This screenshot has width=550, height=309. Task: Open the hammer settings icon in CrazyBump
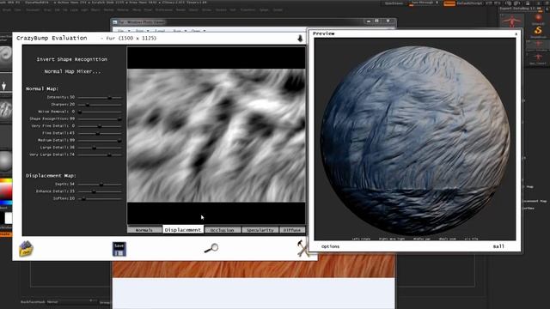tap(302, 248)
